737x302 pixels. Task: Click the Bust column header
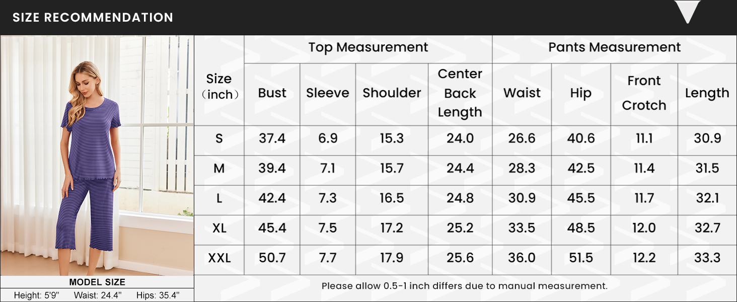(x=272, y=93)
